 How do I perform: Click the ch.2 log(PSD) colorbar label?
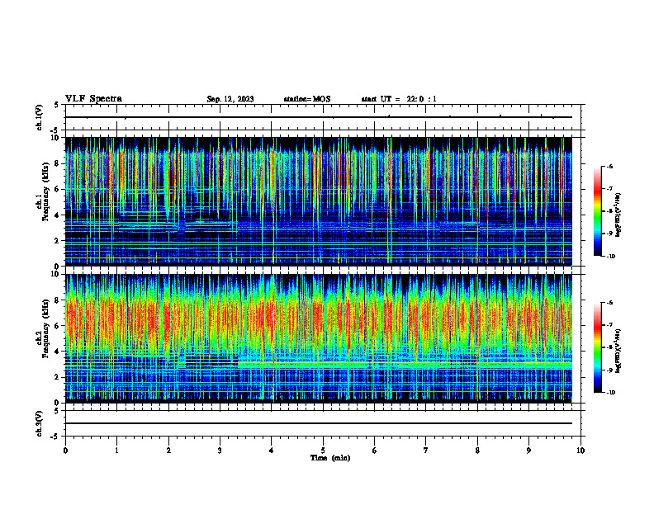pos(618,351)
